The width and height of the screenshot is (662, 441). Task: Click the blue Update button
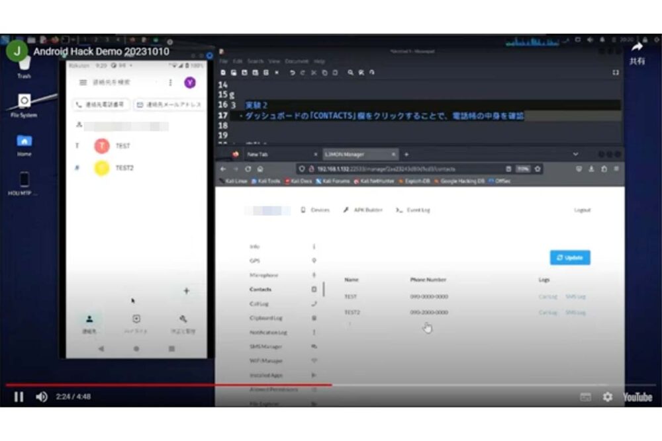(x=569, y=257)
